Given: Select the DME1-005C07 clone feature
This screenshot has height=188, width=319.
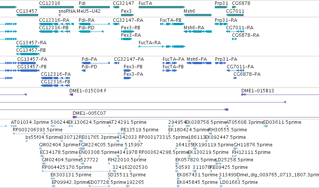Looking at the screenshot, I should coord(196,117).
